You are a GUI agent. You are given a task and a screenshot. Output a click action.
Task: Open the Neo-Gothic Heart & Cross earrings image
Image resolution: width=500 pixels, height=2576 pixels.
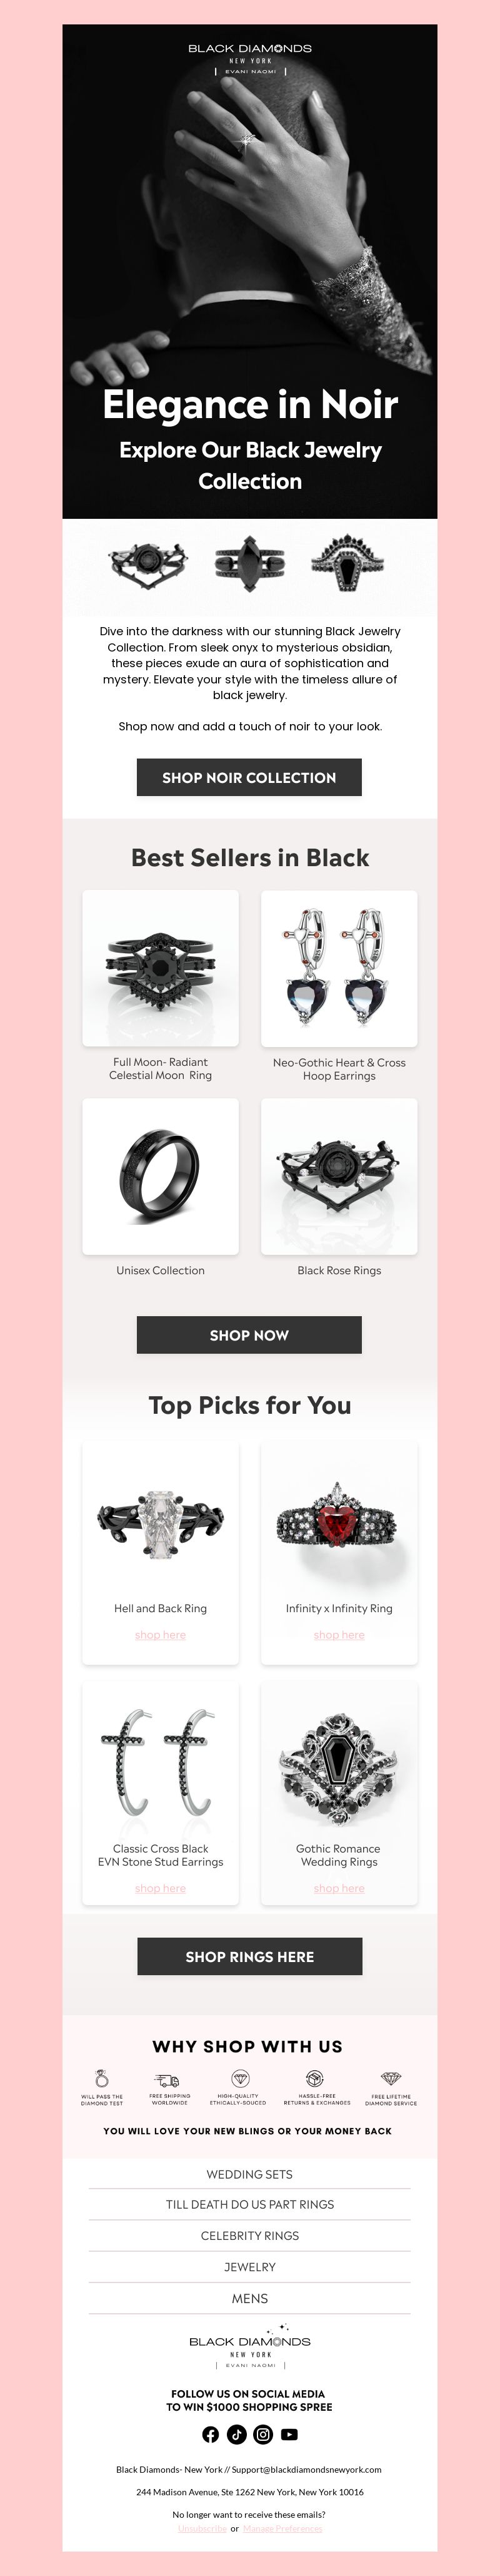[x=339, y=969]
